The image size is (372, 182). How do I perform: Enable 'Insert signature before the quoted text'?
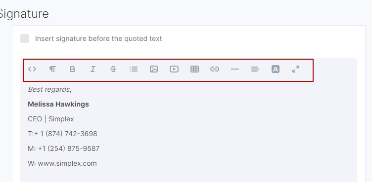tap(25, 38)
